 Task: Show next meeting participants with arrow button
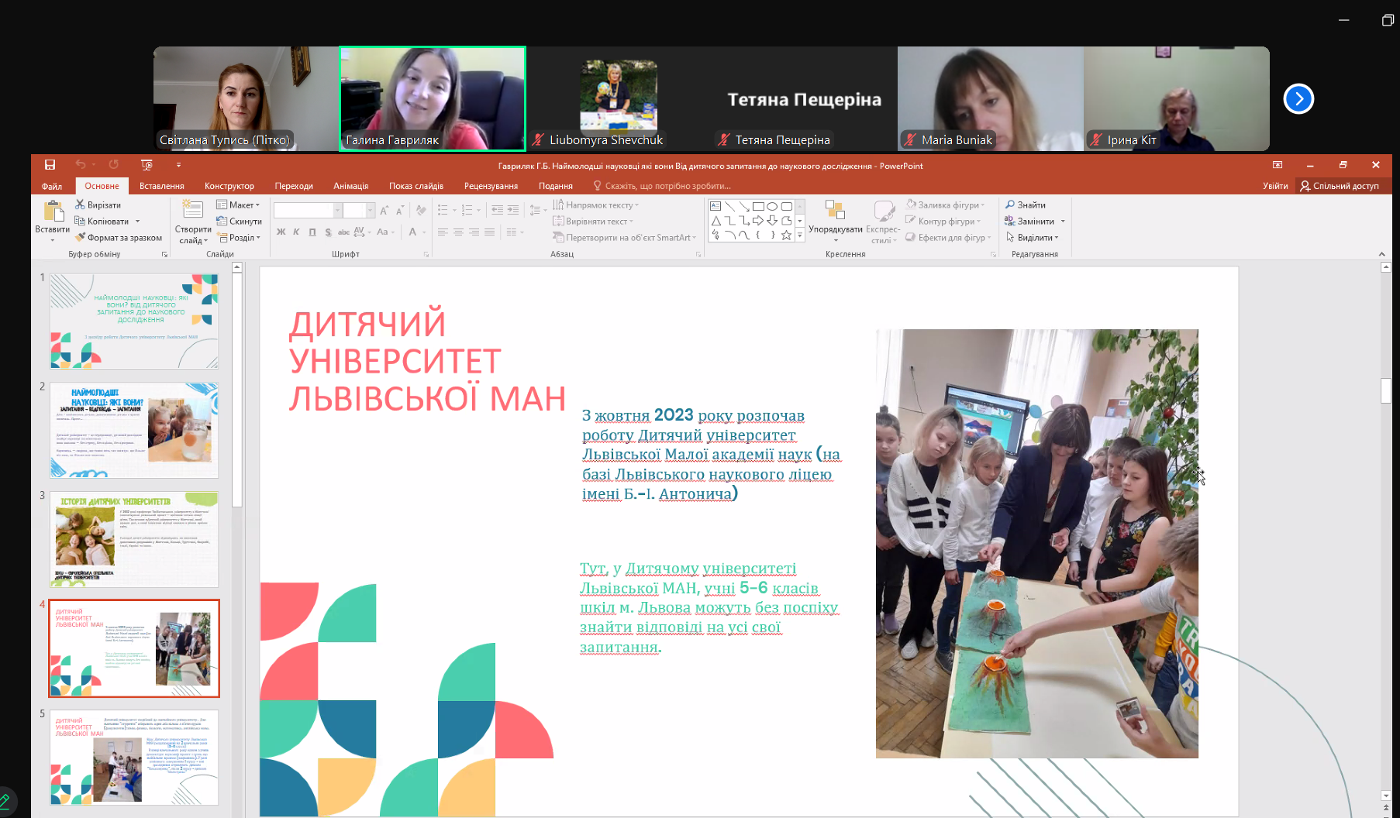coord(1298,98)
